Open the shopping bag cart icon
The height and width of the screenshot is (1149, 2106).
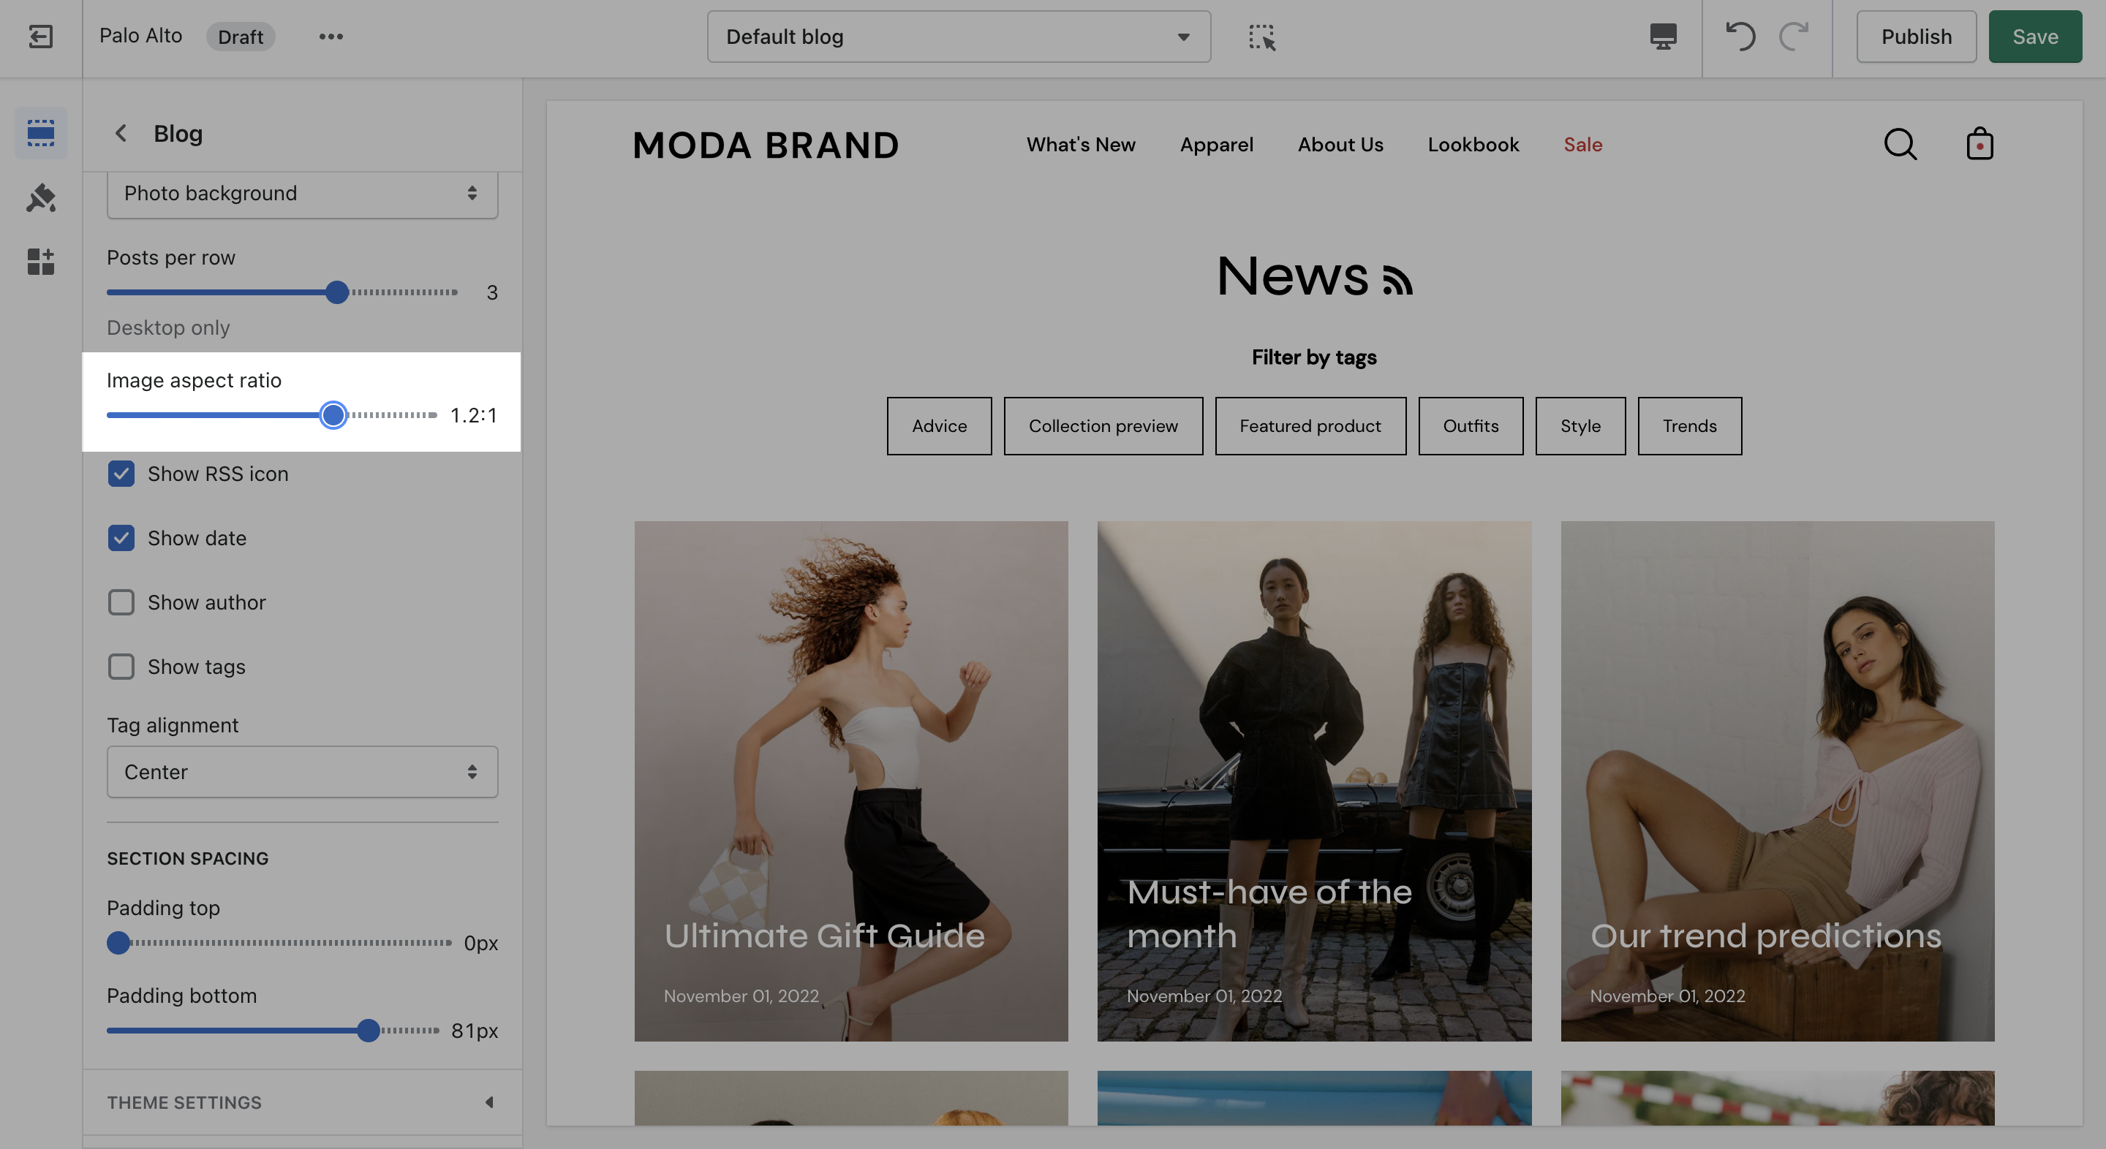[1979, 145]
